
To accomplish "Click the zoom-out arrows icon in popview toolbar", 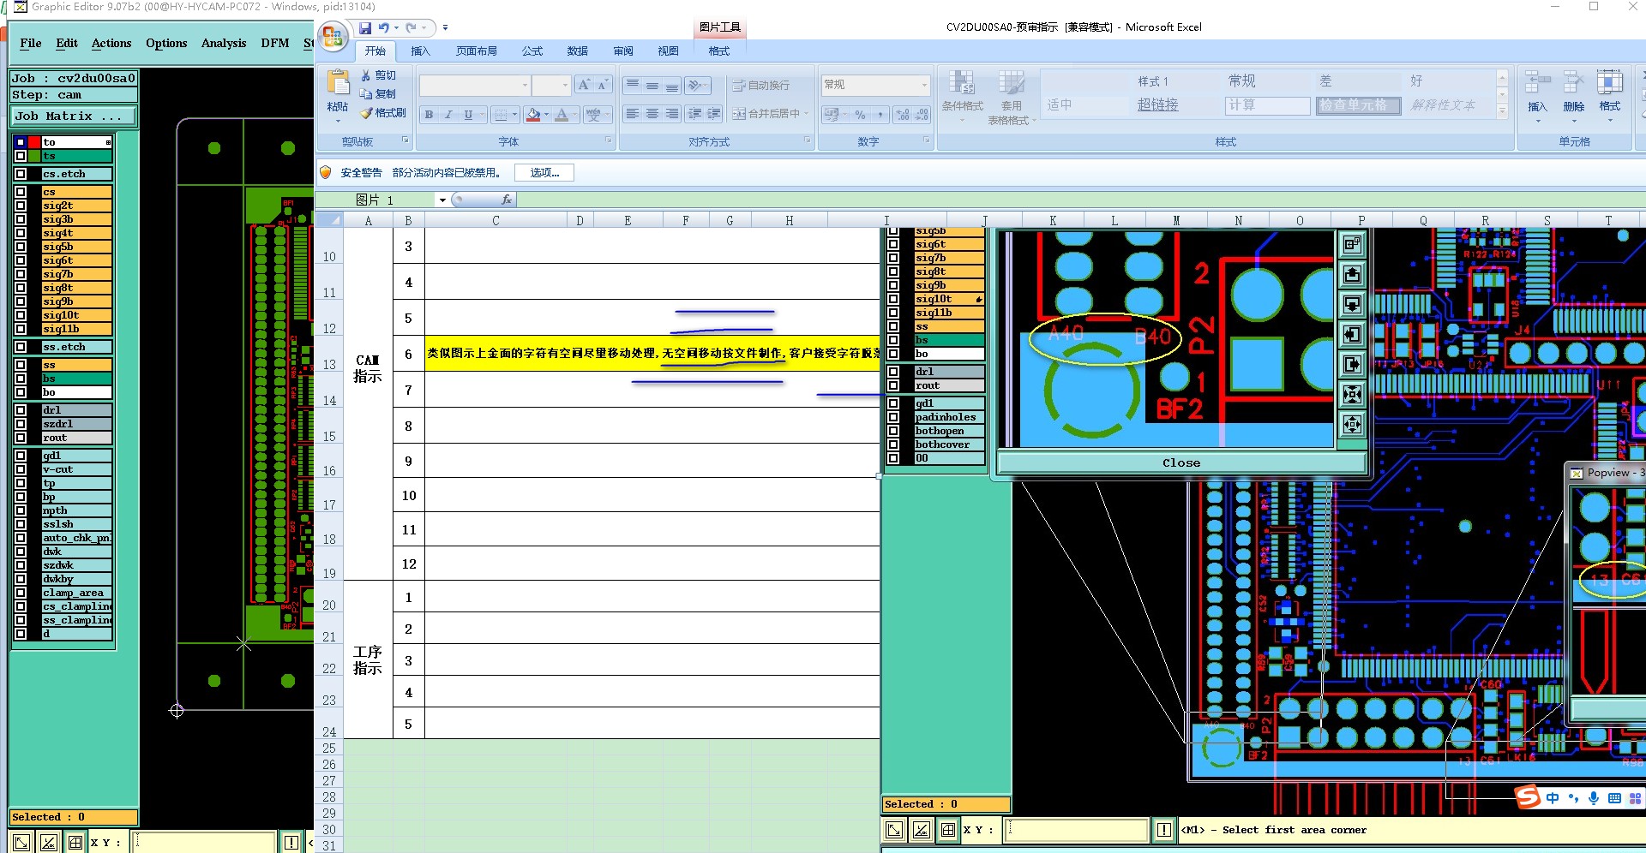I will (1352, 424).
